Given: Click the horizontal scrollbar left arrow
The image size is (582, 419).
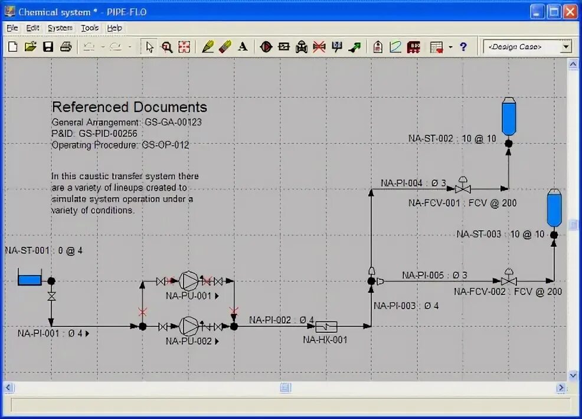Looking at the screenshot, I should pyautogui.click(x=9, y=388).
